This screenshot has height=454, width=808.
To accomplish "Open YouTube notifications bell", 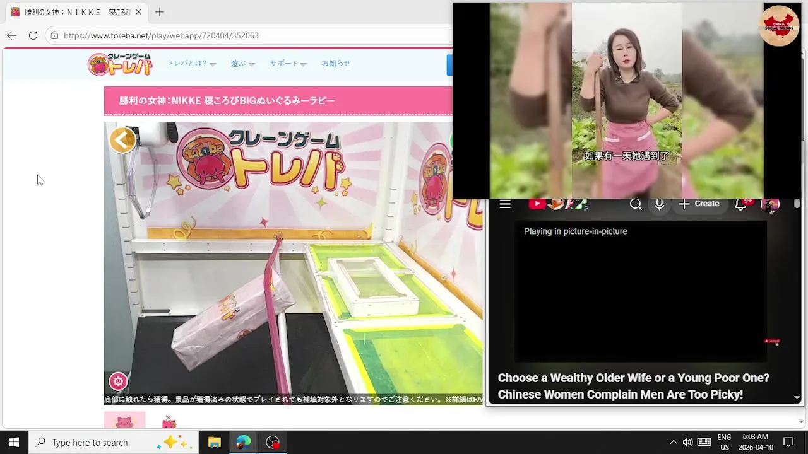I will 741,204.
